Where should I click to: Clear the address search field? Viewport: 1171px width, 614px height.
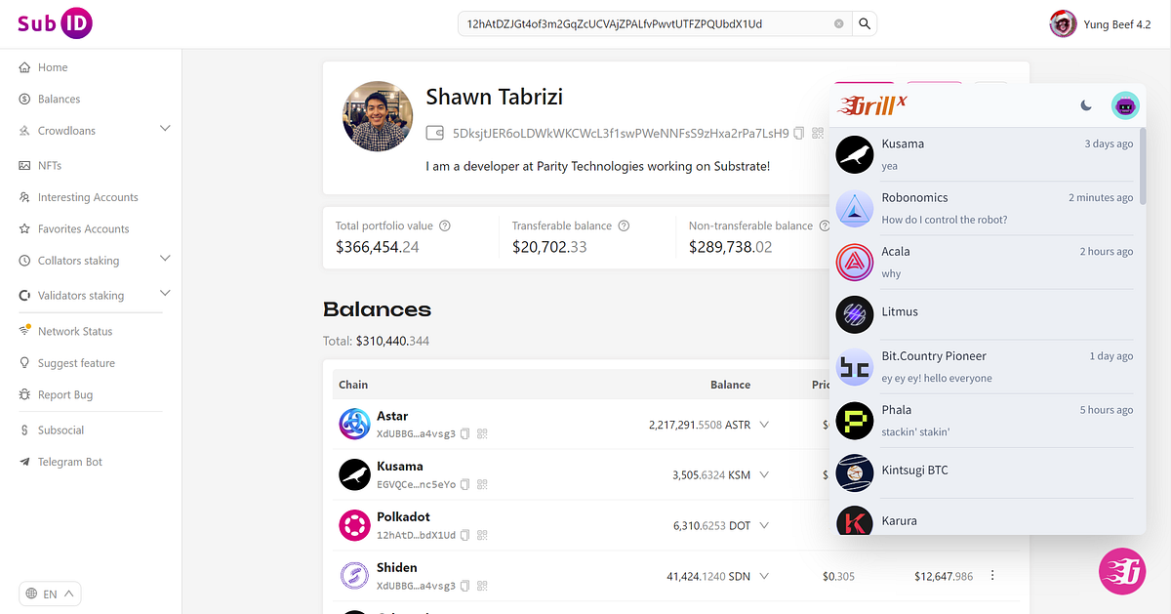coord(839,23)
